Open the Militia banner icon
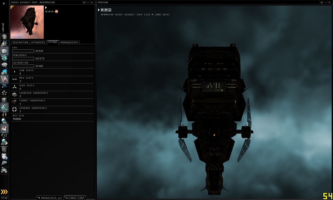The height and width of the screenshot is (200, 333). tap(4, 149)
